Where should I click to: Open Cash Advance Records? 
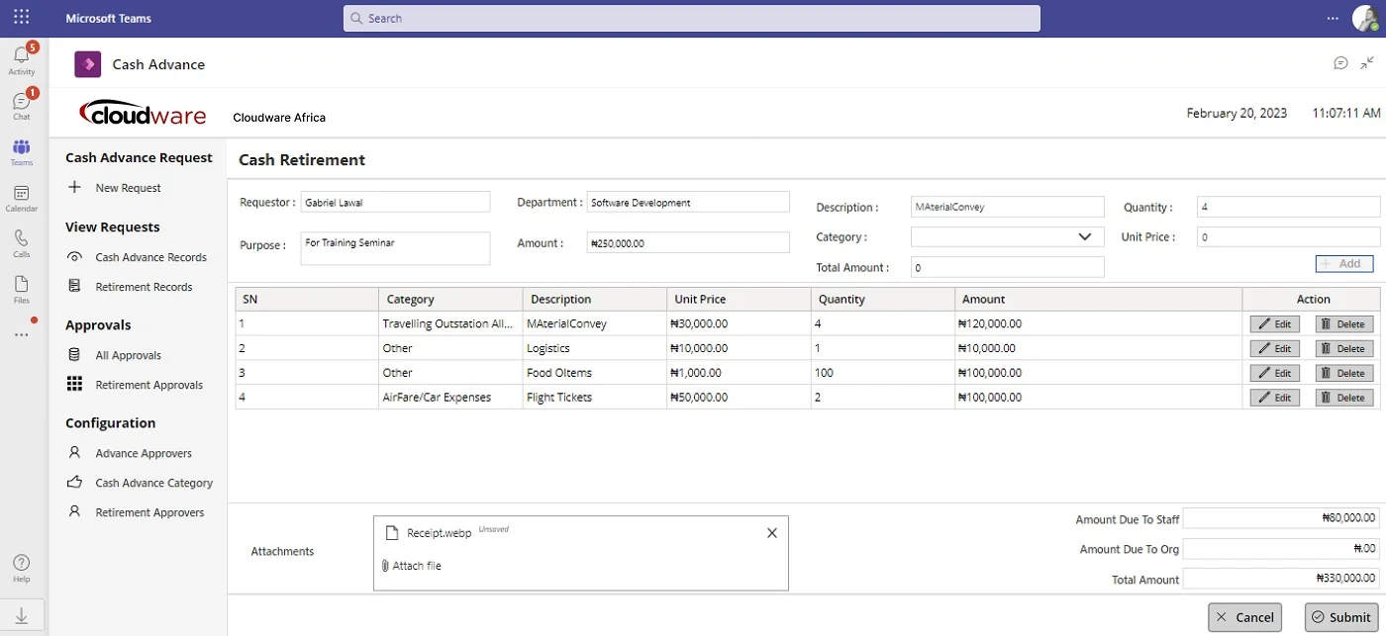(150, 257)
